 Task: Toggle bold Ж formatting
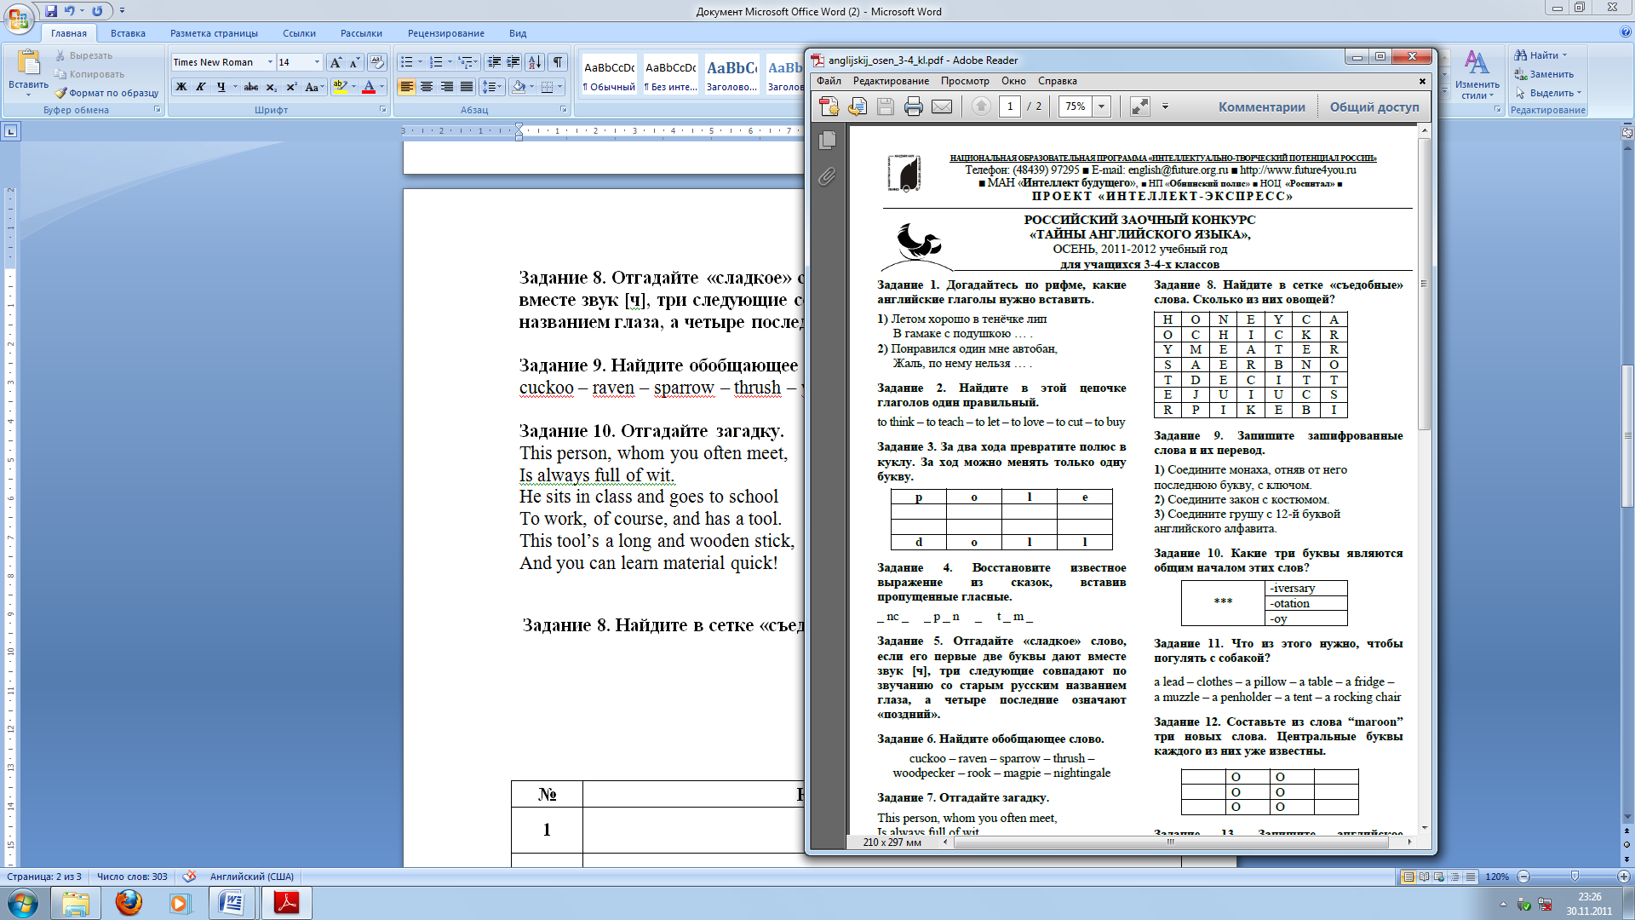(x=181, y=87)
